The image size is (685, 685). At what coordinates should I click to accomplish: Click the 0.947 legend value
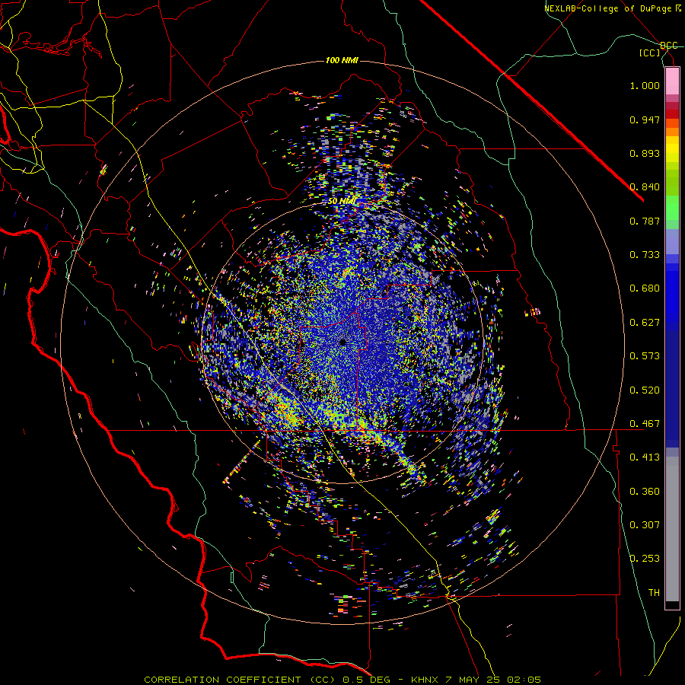(645, 119)
